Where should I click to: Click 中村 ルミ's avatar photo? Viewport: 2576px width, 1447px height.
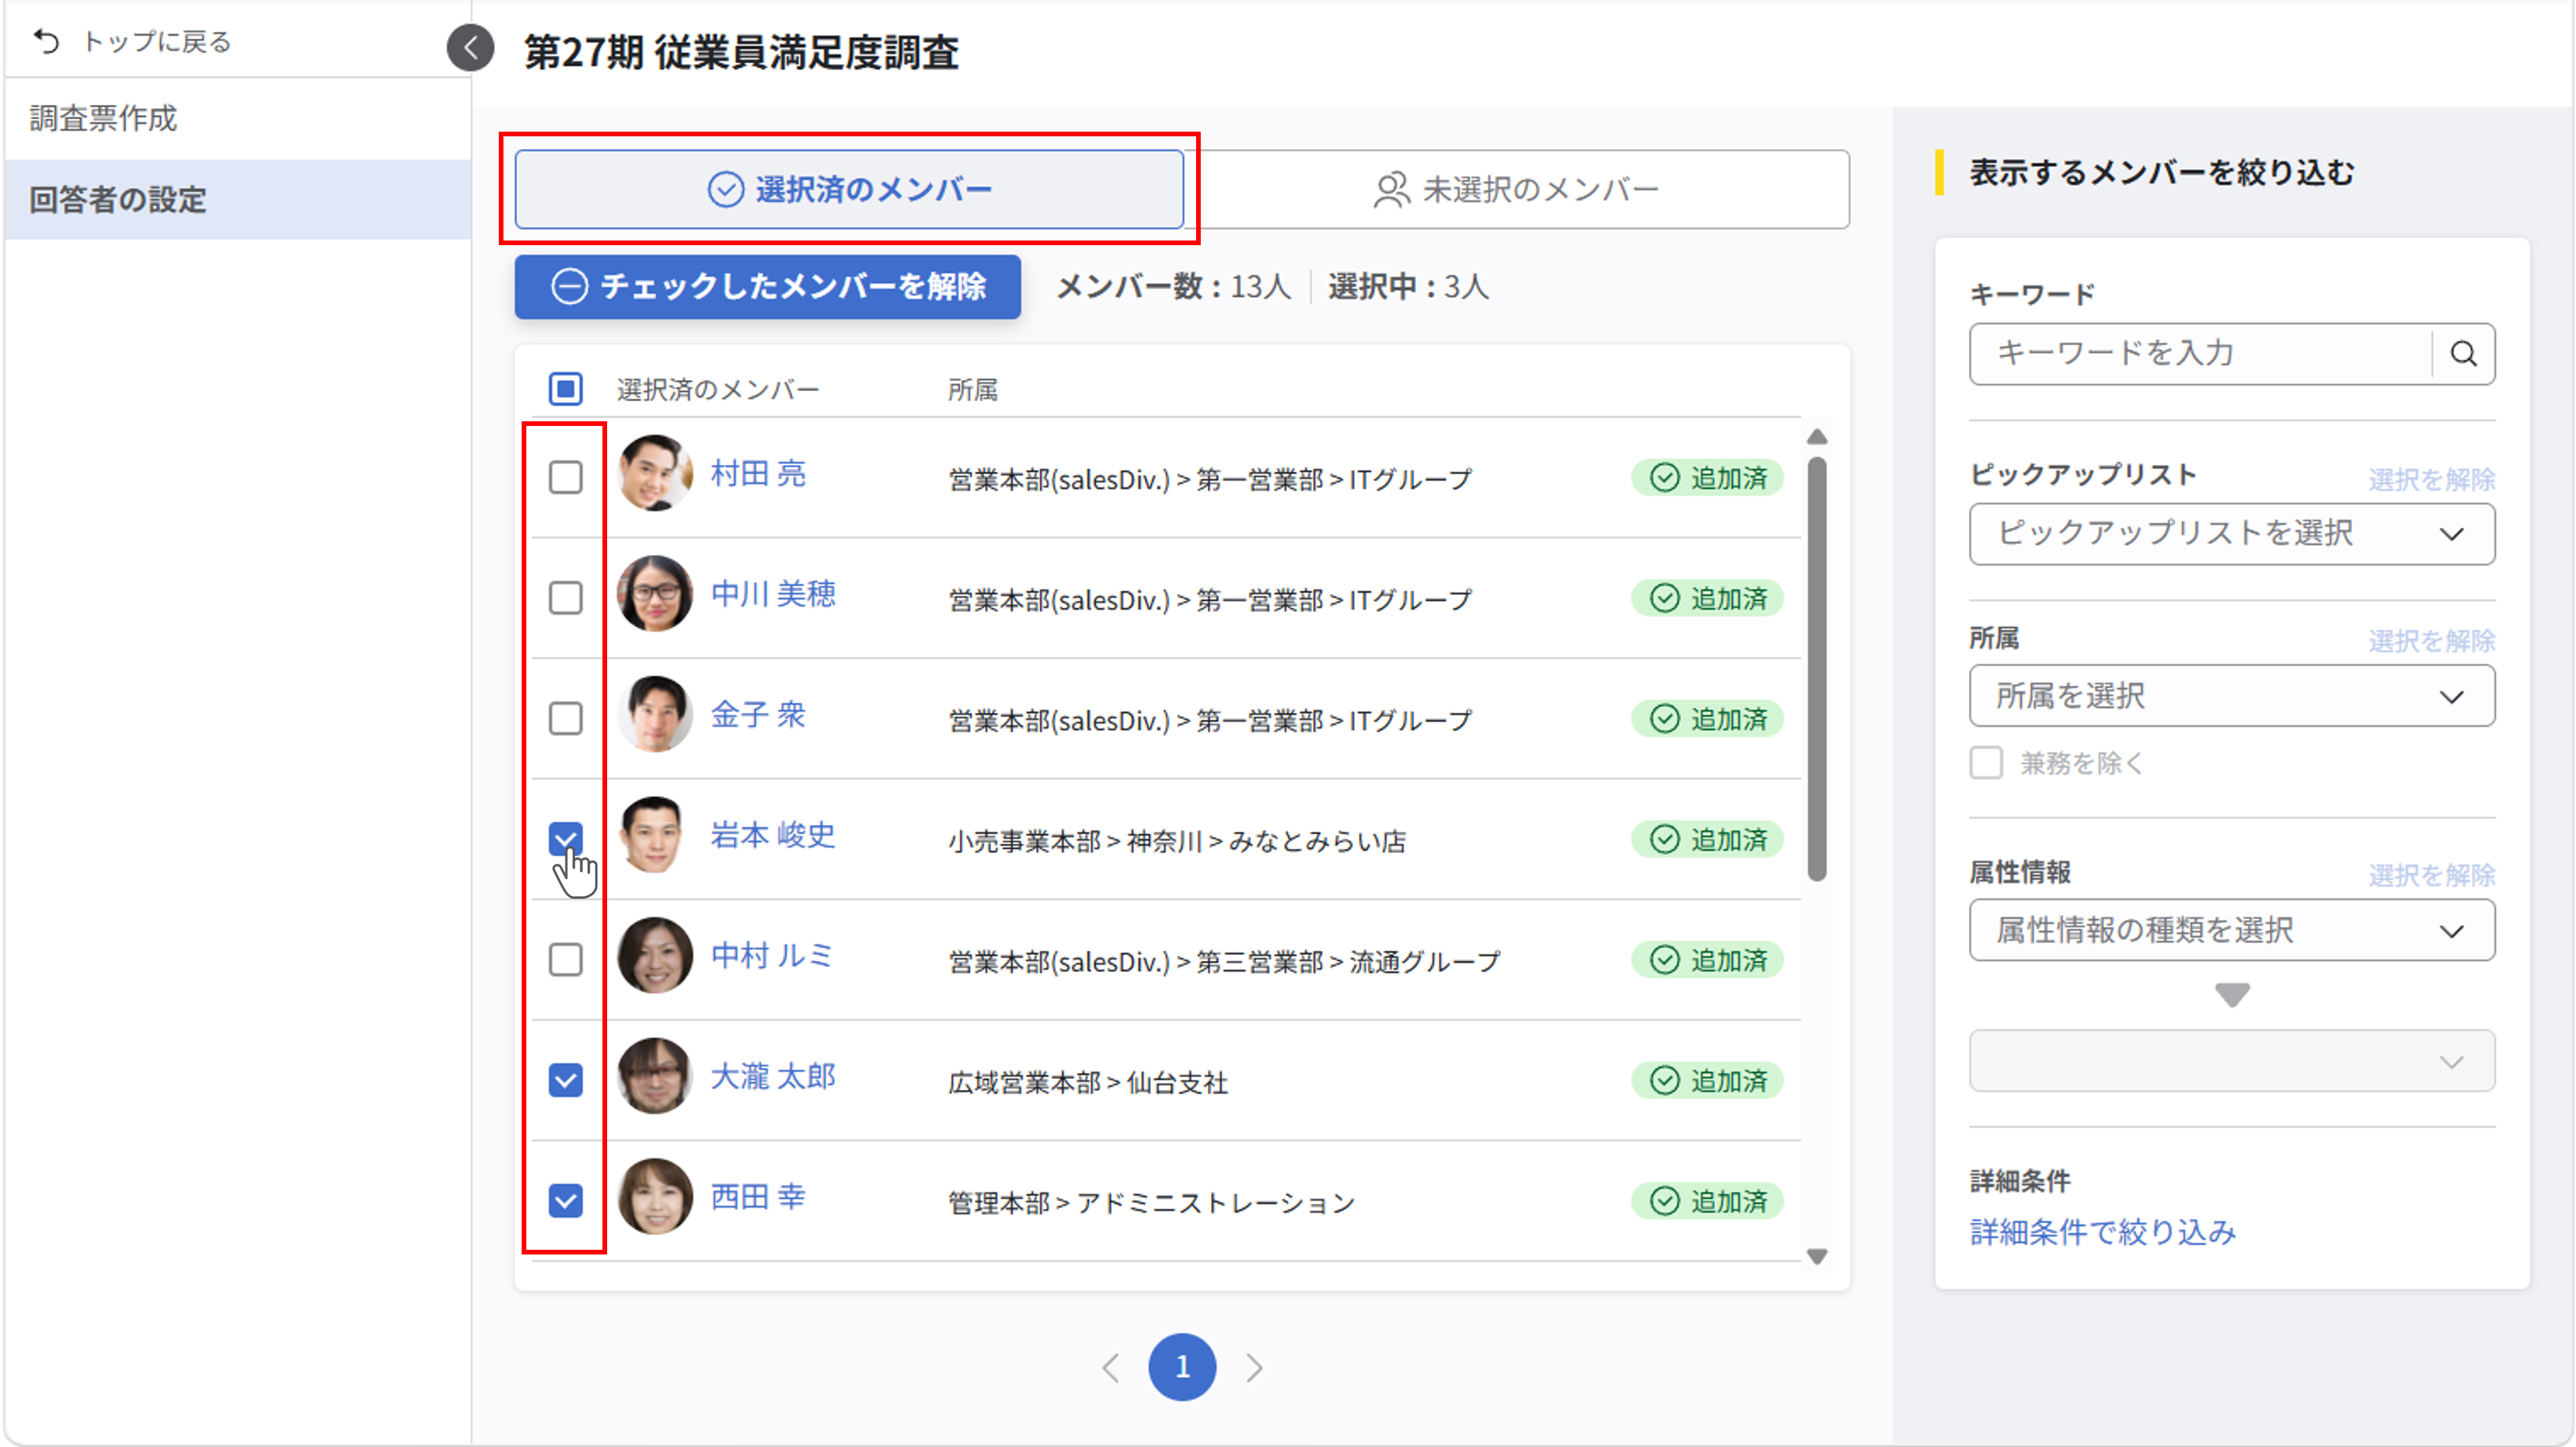[x=655, y=955]
